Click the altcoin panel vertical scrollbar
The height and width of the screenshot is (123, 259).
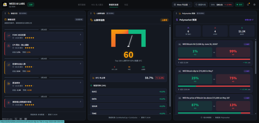170,66
